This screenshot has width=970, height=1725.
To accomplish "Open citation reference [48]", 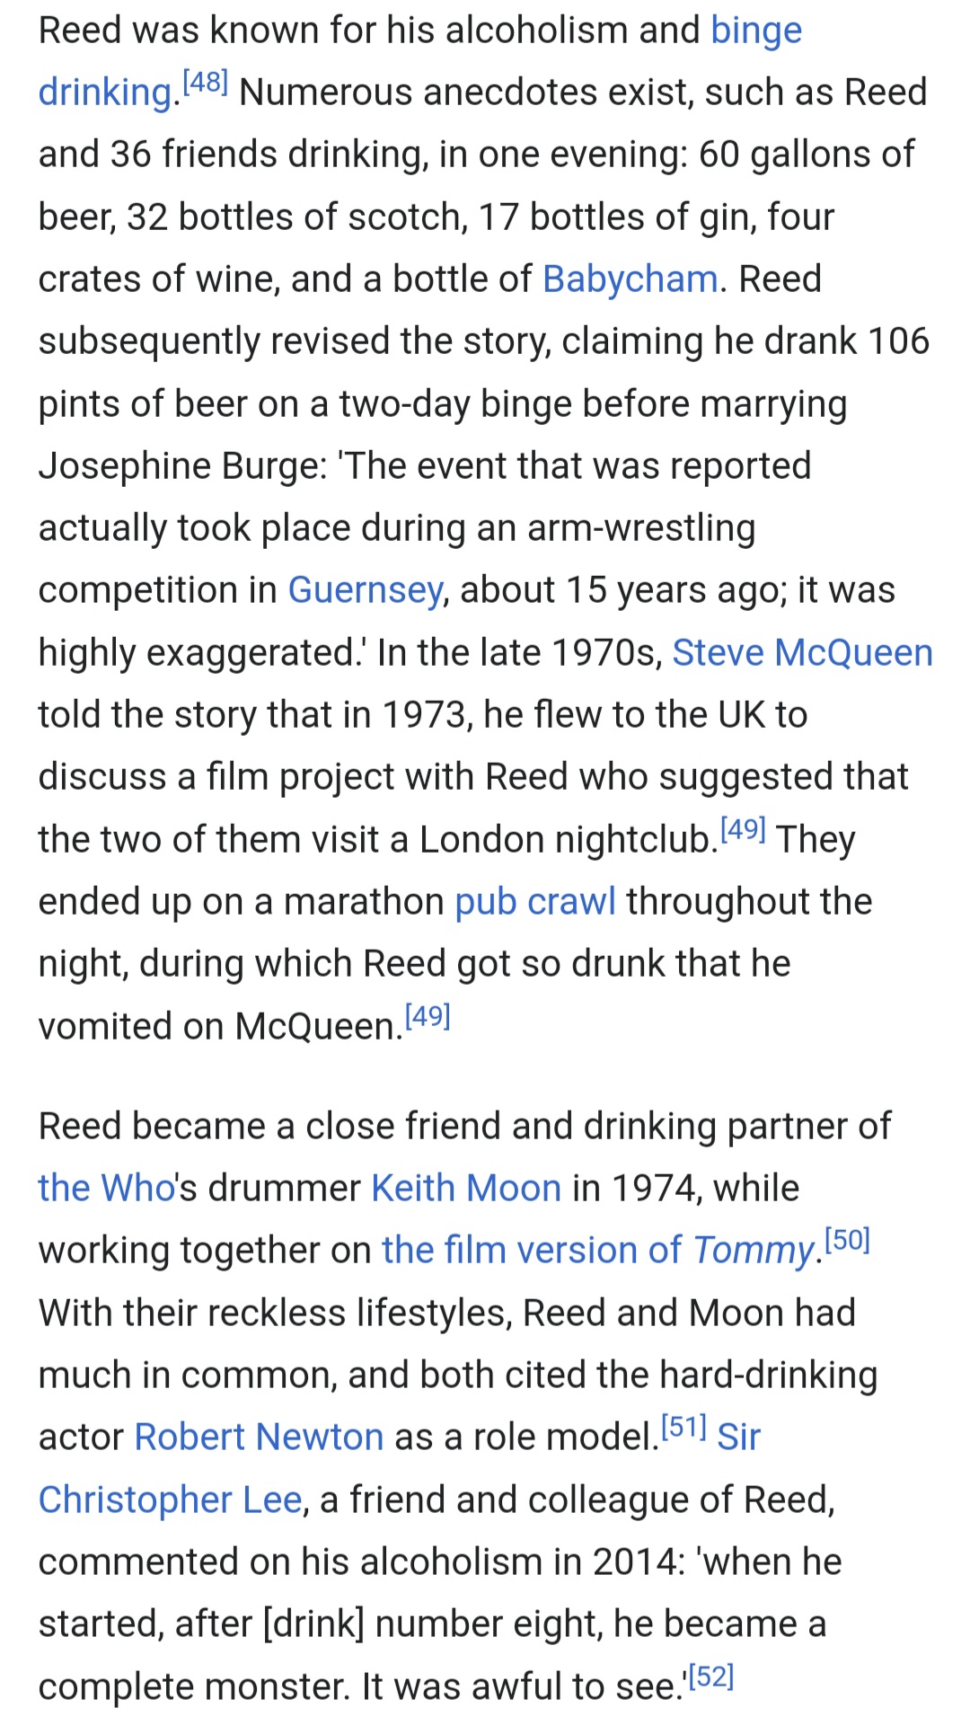I will pos(205,82).
